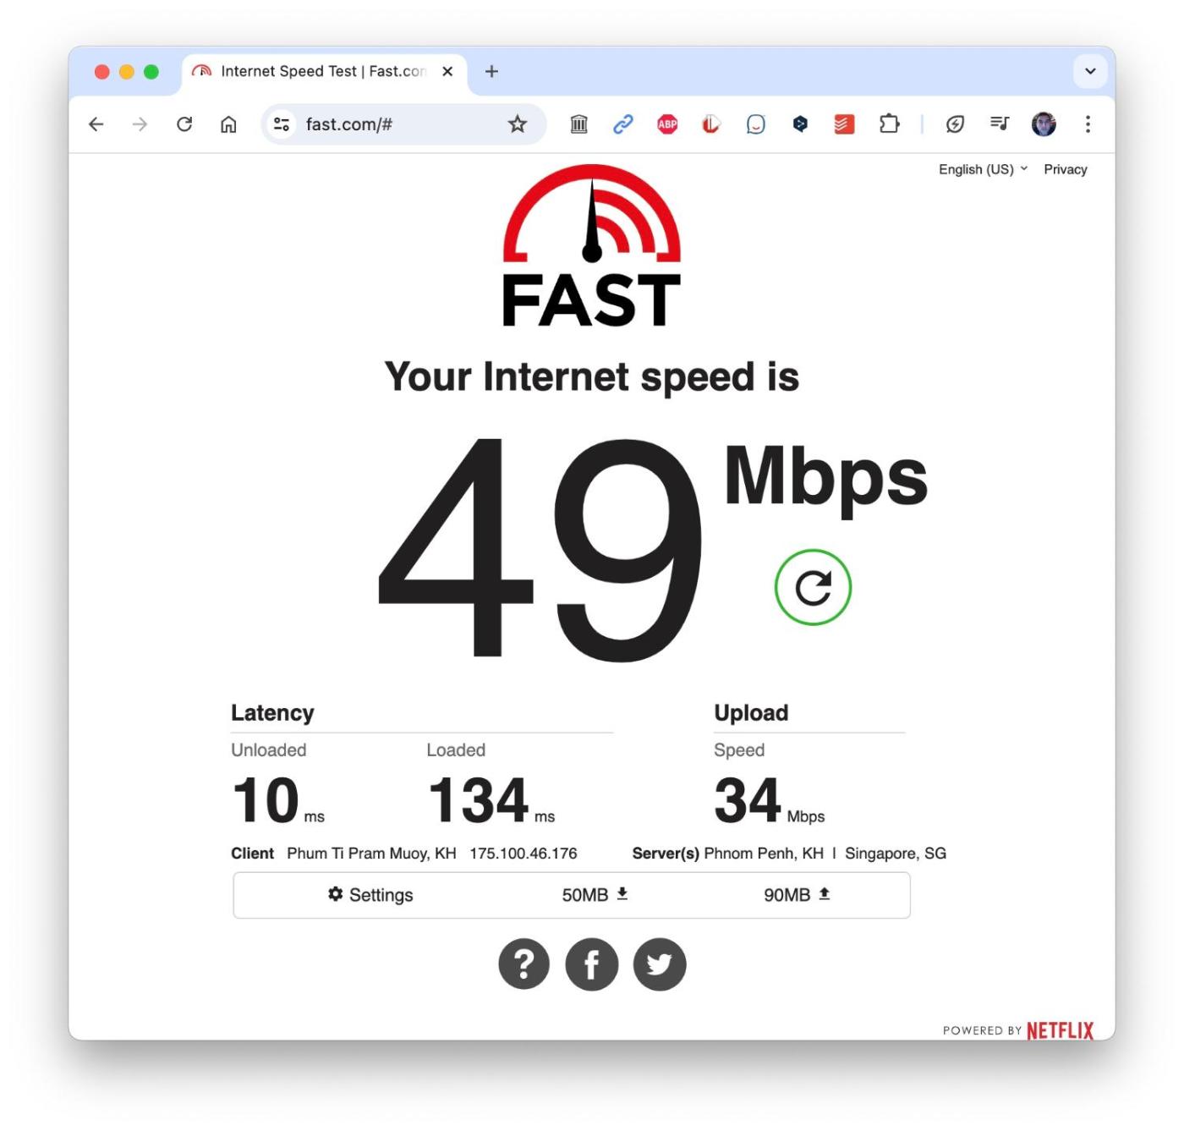The height and width of the screenshot is (1131, 1184).
Task: Open the media controls playlist icon
Action: click(1000, 124)
